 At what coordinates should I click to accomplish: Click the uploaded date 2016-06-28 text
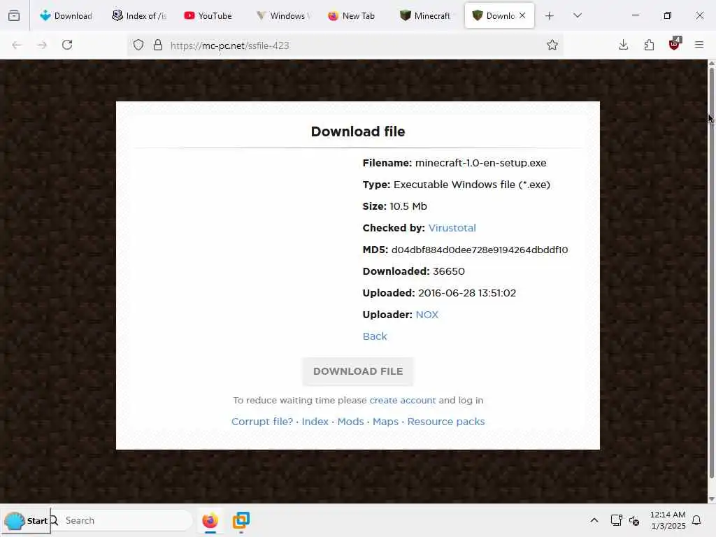[x=467, y=293]
